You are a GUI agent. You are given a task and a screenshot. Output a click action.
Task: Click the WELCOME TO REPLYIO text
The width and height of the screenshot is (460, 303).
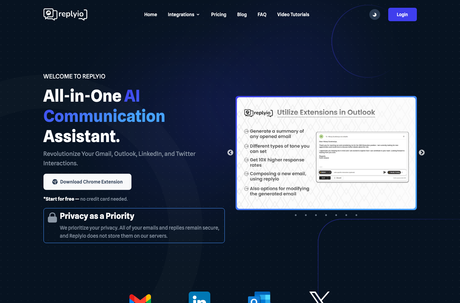point(74,76)
